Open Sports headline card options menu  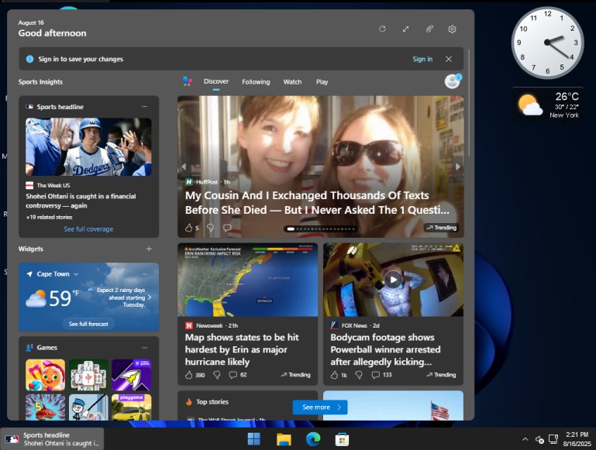(x=144, y=107)
